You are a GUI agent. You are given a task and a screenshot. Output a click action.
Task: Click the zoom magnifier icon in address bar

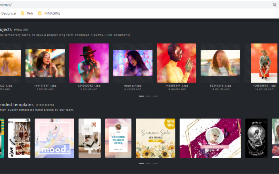(274, 5)
